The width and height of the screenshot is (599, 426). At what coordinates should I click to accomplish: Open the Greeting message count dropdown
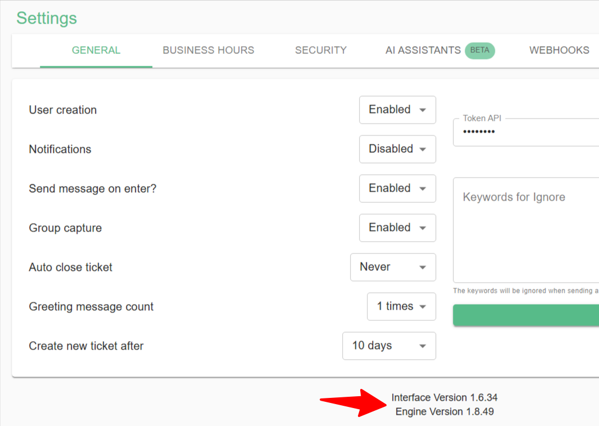coord(401,306)
